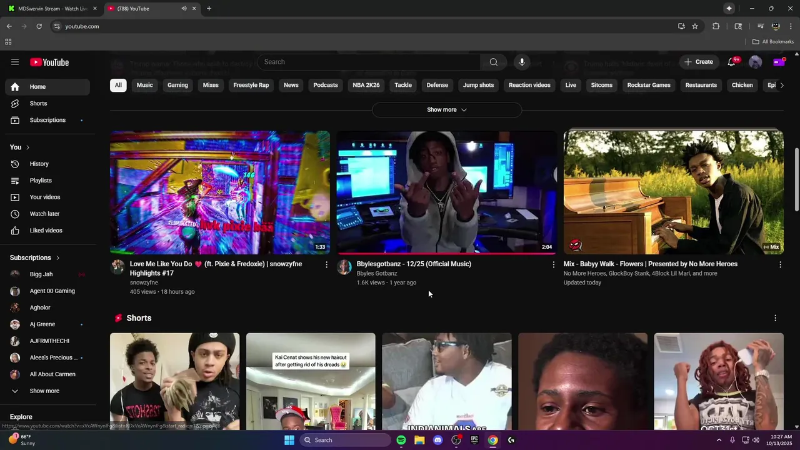Select the Gaming category chip

coord(177,85)
